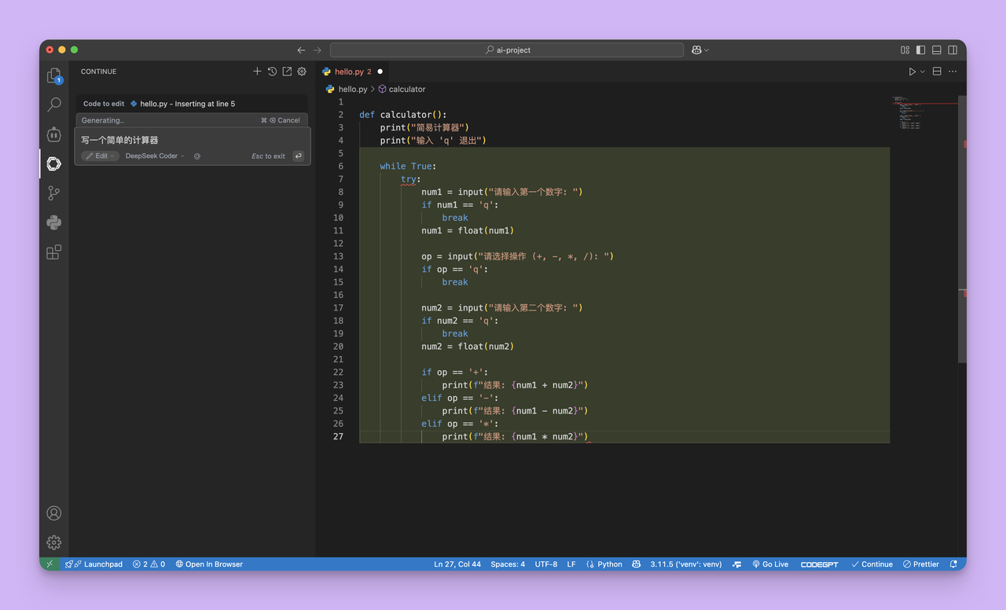Click the remote window icon in status bar
This screenshot has height=610, width=1006.
[x=50, y=564]
